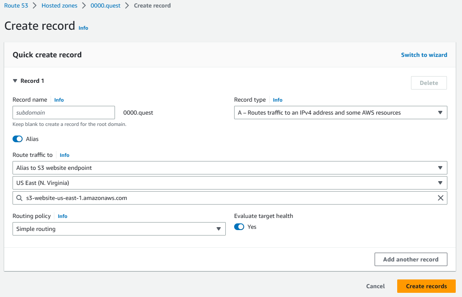The width and height of the screenshot is (462, 297).
Task: Add another record
Action: [x=411, y=259]
